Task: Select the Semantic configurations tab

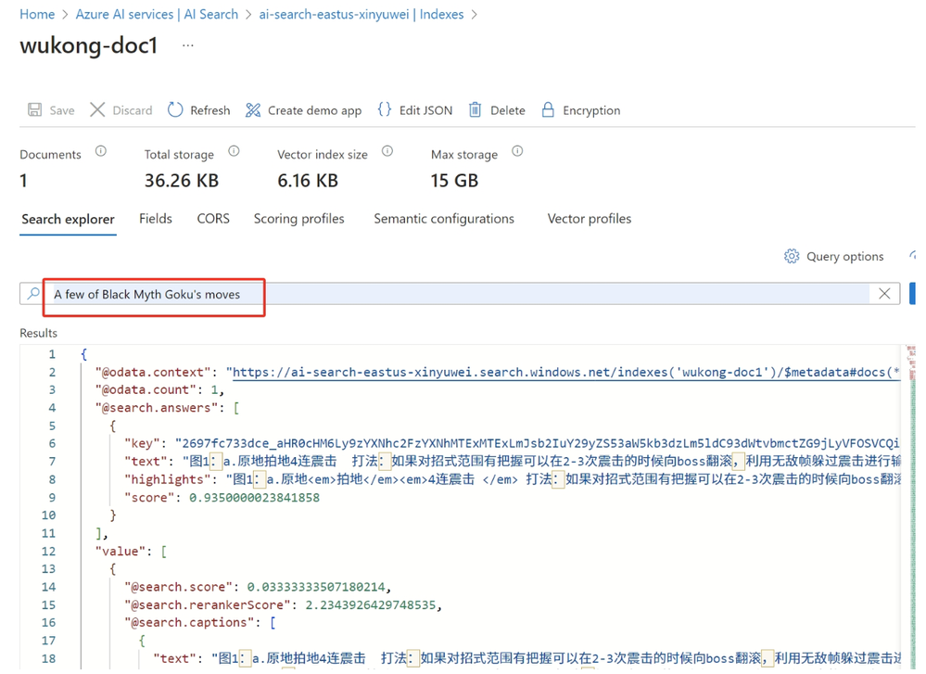Action: (x=444, y=219)
